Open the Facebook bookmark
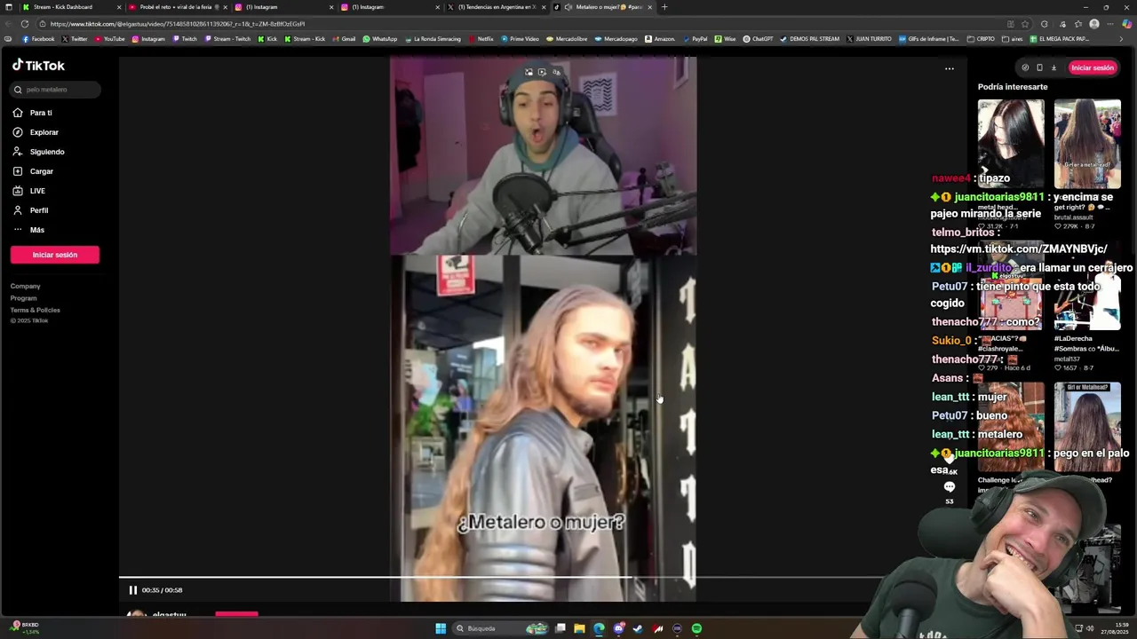Image resolution: width=1137 pixels, height=639 pixels. click(x=39, y=39)
